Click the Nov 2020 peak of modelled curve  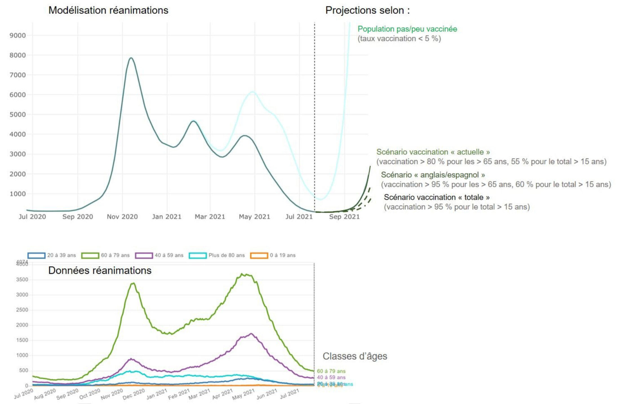(x=131, y=58)
